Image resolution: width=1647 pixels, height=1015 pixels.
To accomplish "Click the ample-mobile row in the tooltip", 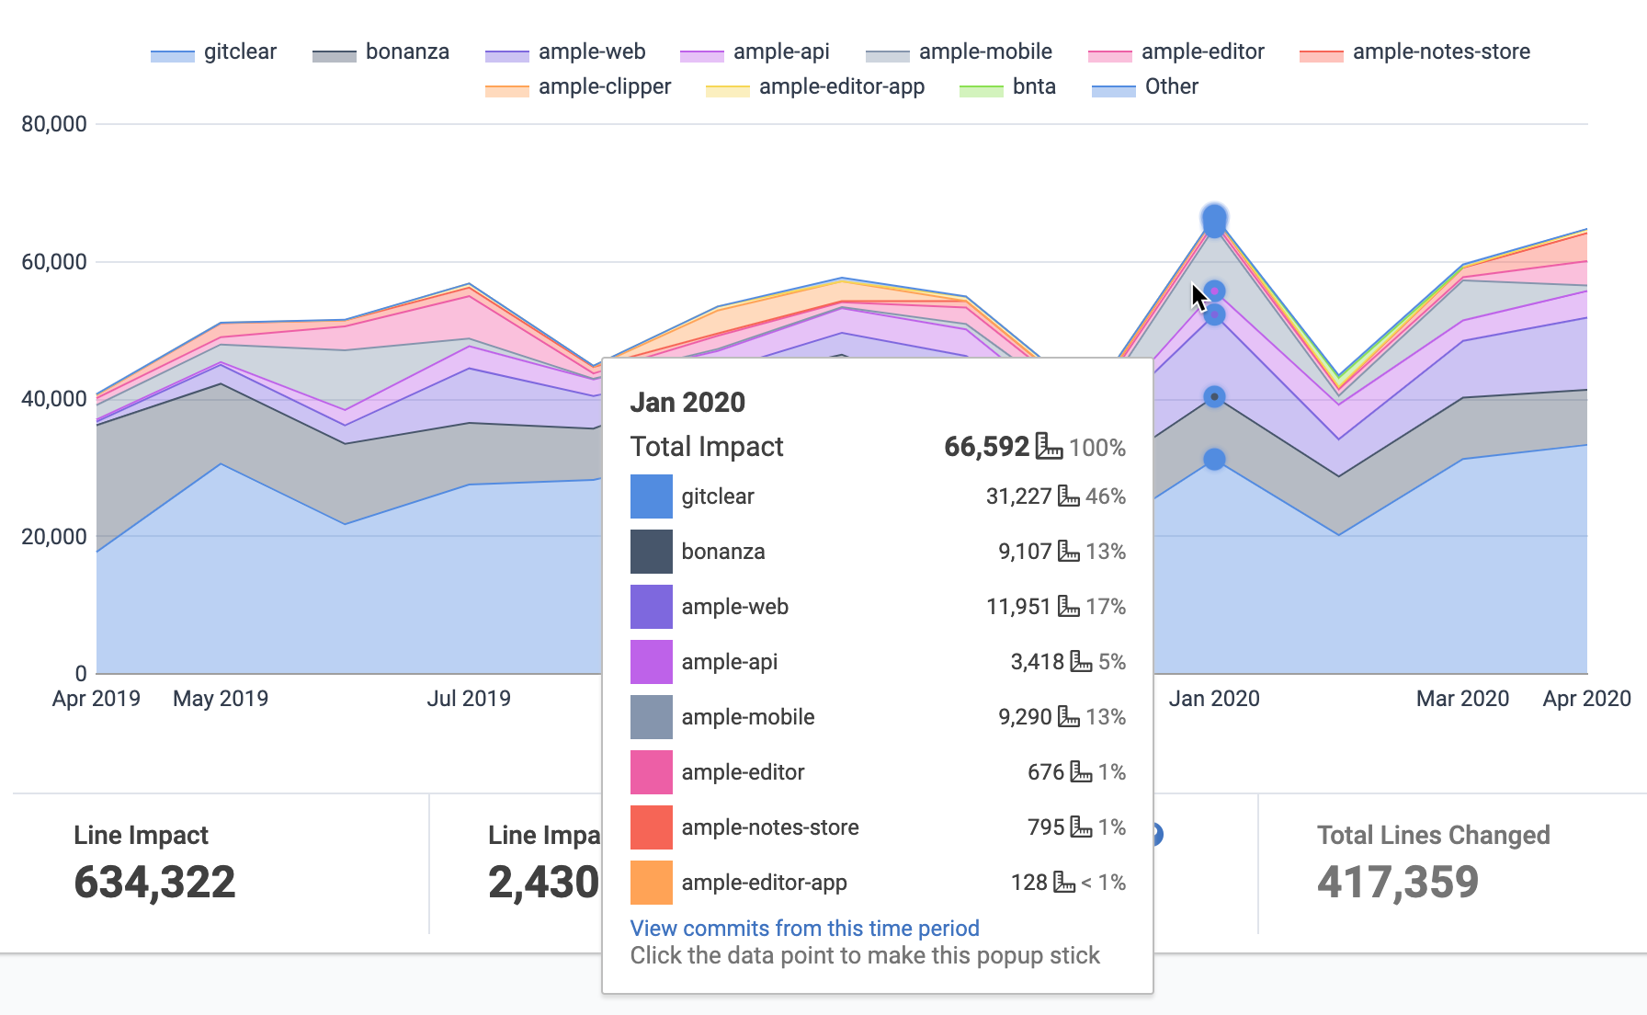I will [x=878, y=717].
